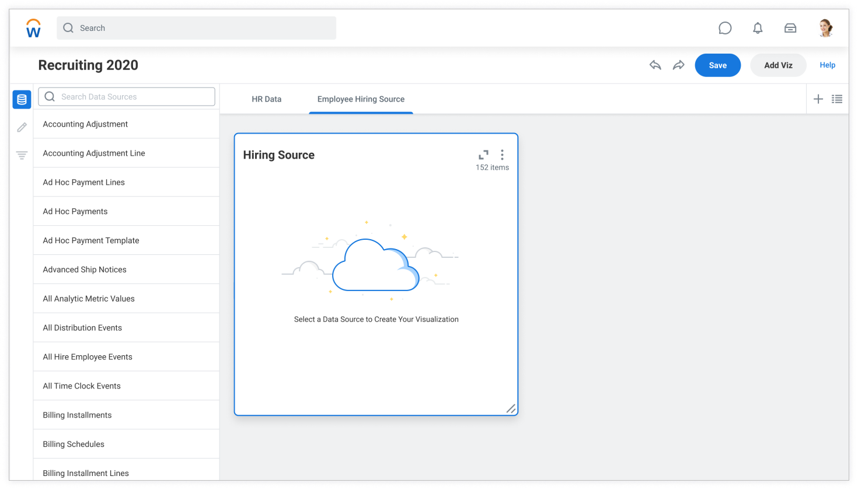This screenshot has height=490, width=858.
Task: Switch to the HR Data tab
Action: 267,99
